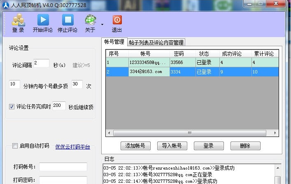Click up arrow of log scrollbar

(278, 168)
